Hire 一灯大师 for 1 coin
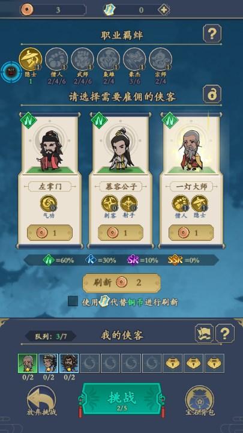243x433 pixels. pos(191,233)
